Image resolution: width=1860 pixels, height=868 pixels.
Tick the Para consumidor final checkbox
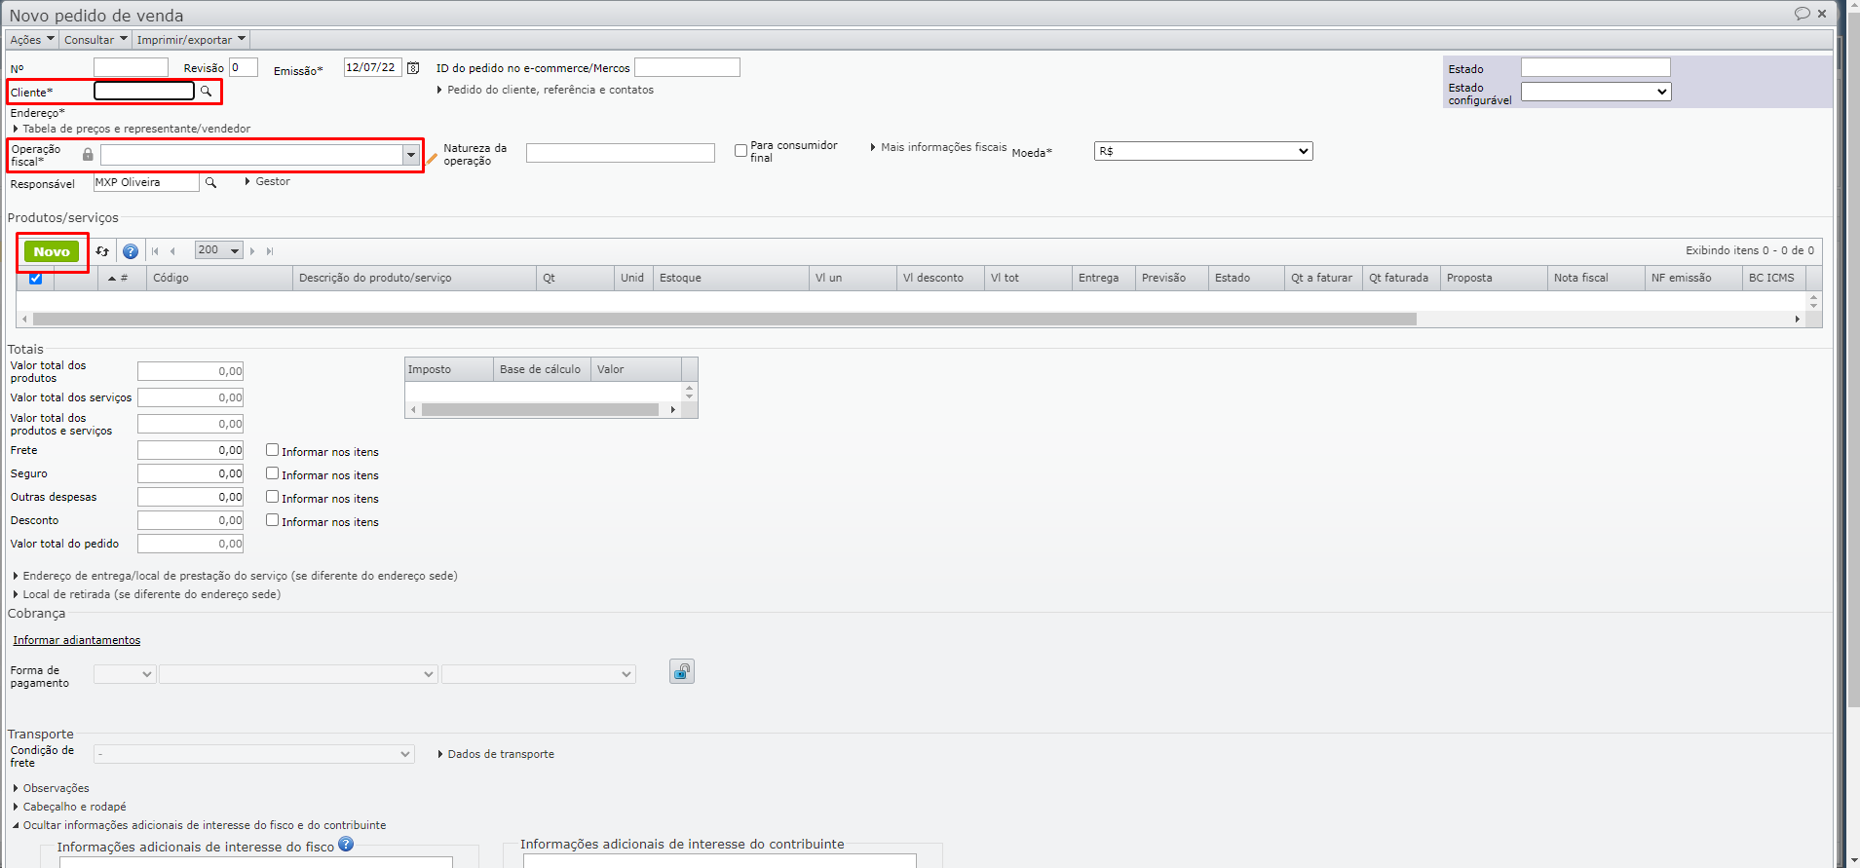pos(741,151)
